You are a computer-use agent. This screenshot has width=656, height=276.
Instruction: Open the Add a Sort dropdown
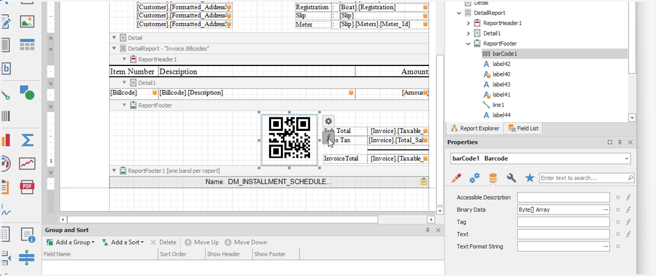click(123, 242)
